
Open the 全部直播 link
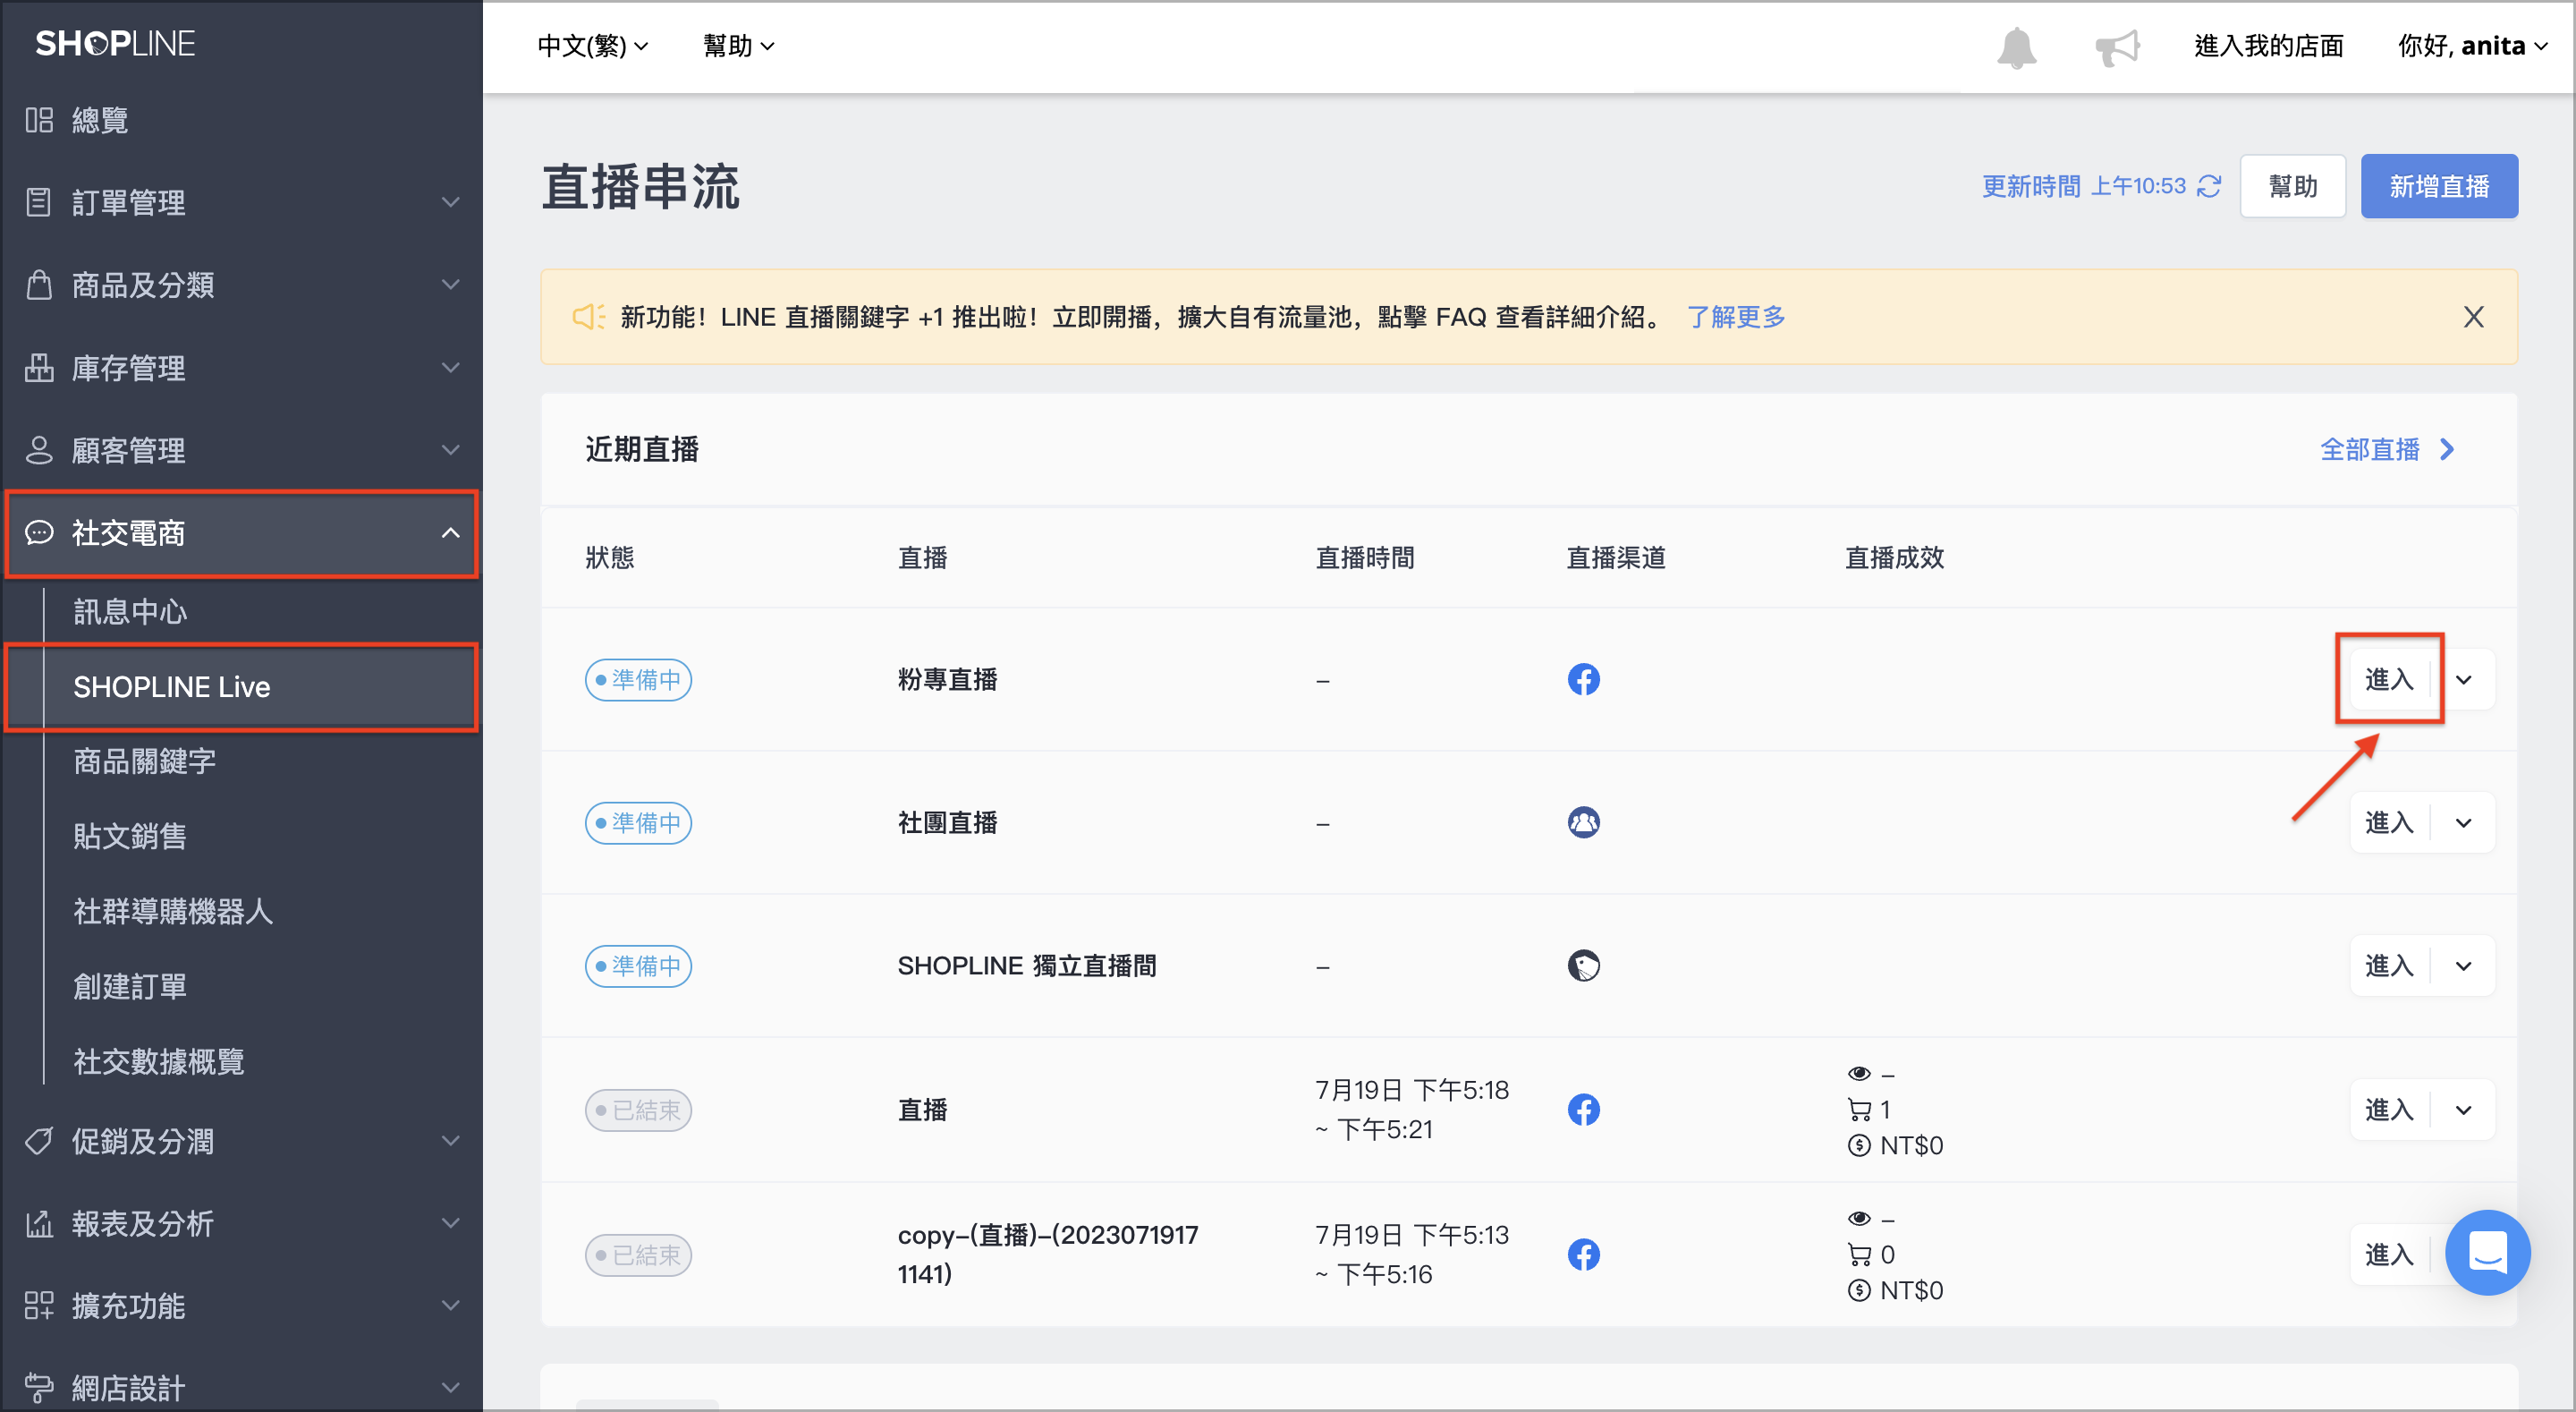pyautogui.click(x=2387, y=449)
